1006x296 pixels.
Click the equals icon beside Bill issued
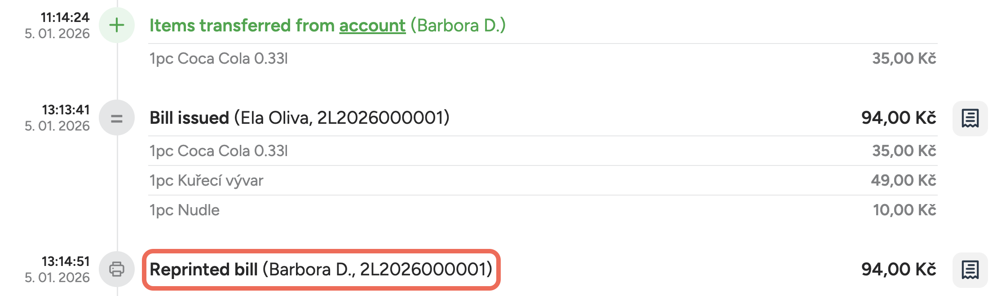[117, 118]
